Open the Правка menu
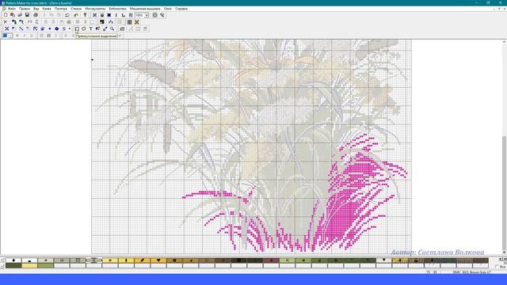The height and width of the screenshot is (285, 507). point(25,9)
